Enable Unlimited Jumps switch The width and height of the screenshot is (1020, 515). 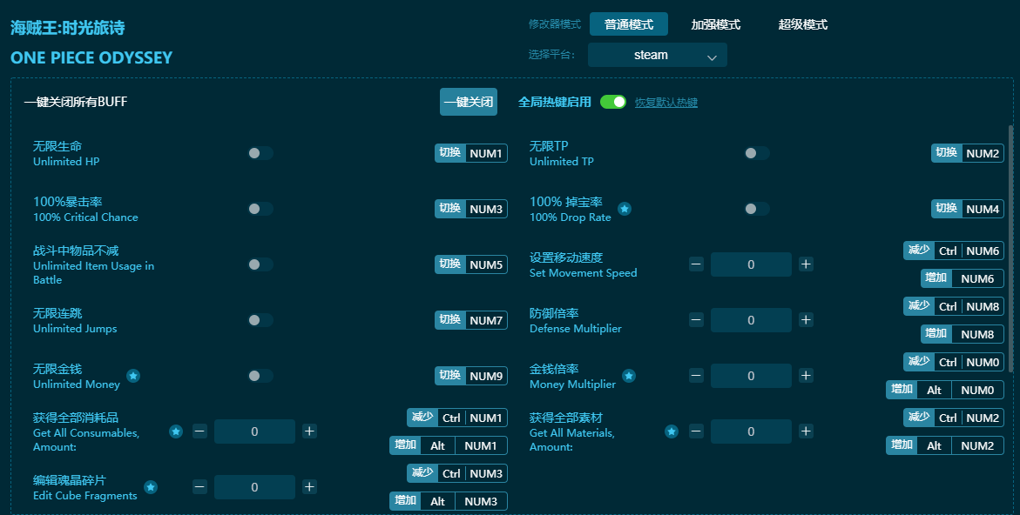coord(260,319)
